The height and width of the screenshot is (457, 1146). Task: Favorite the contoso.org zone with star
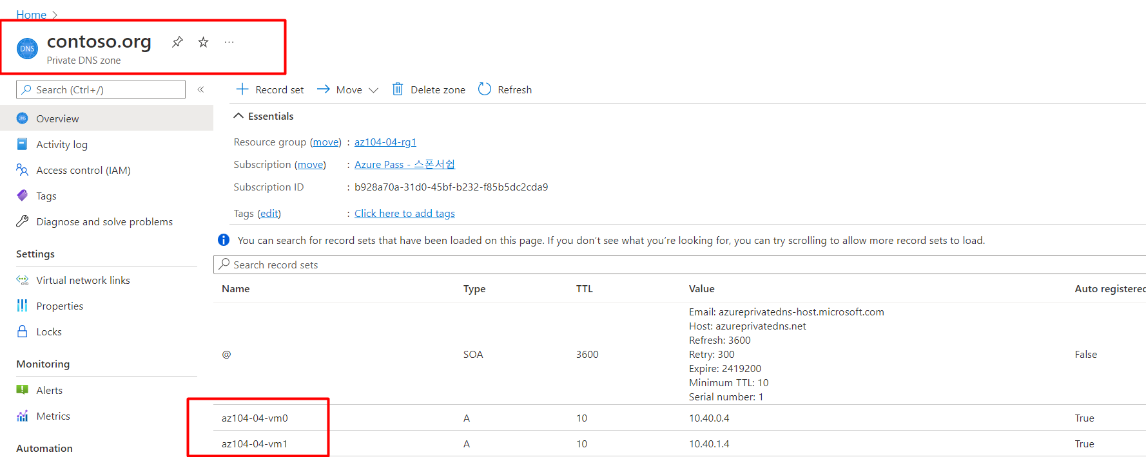point(203,42)
